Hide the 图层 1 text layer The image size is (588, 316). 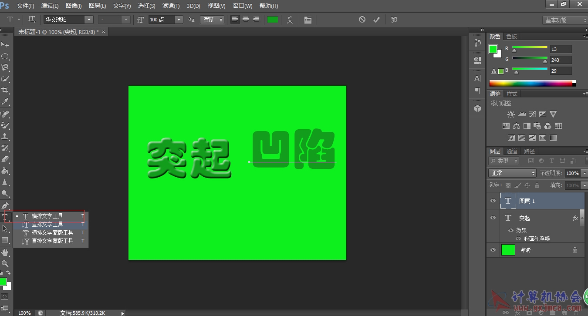[x=493, y=201]
